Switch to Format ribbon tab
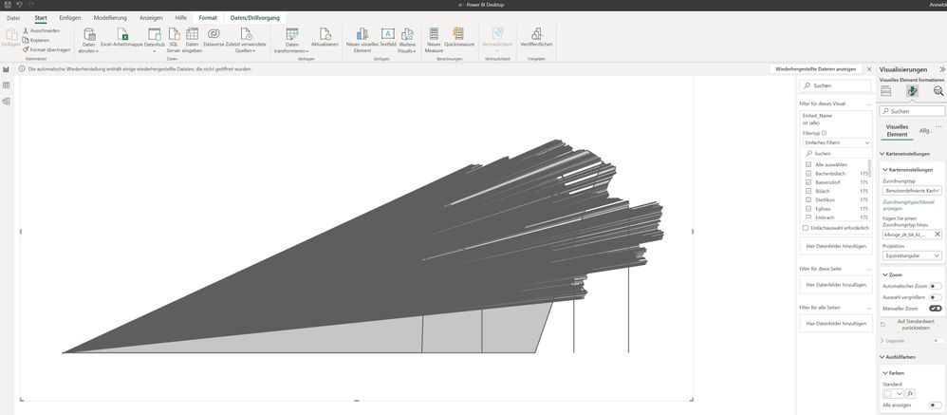The height and width of the screenshot is (415, 947). [x=209, y=18]
